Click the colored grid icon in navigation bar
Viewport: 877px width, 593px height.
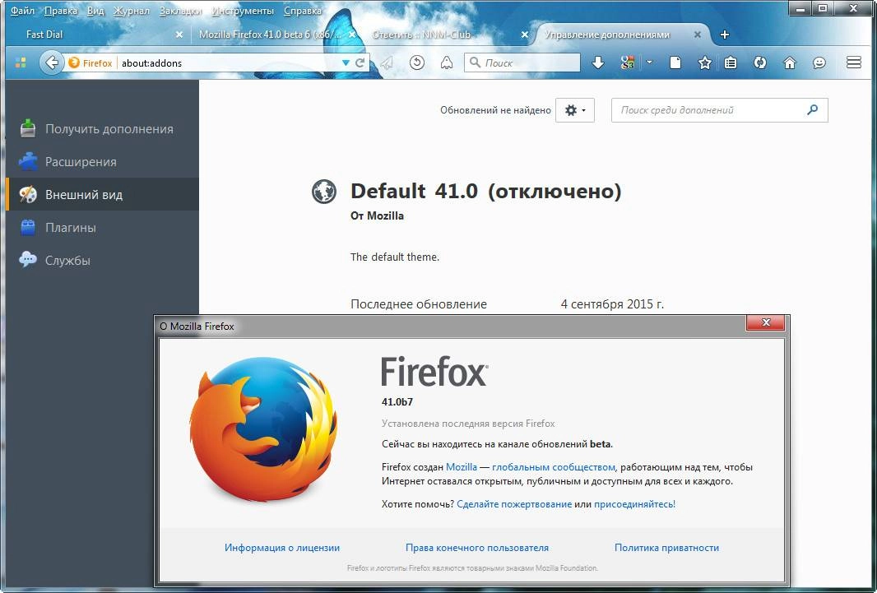point(21,63)
